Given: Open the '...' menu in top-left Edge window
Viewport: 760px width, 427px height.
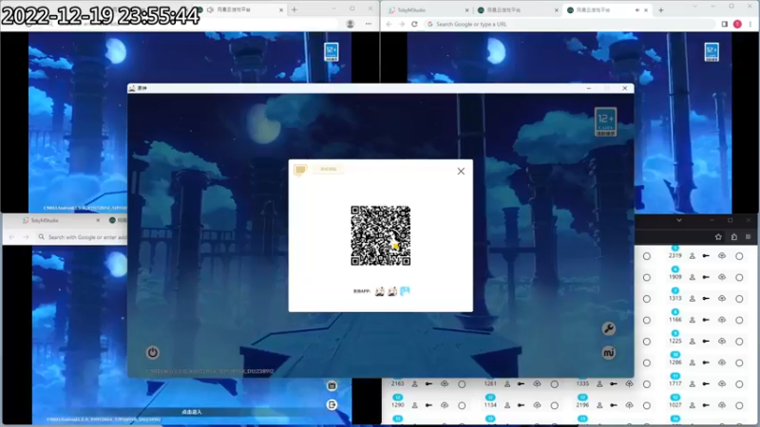Looking at the screenshot, I should point(369,24).
